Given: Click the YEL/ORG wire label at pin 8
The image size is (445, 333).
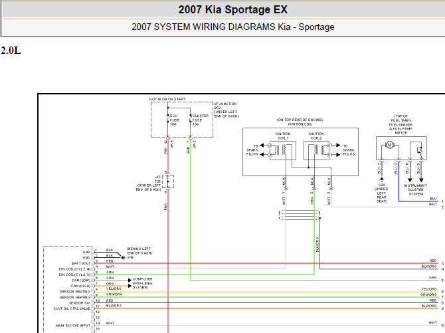Looking at the screenshot, I should click(x=114, y=288).
